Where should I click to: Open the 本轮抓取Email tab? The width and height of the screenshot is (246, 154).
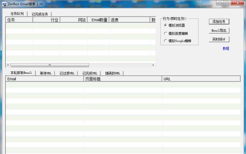point(20,73)
